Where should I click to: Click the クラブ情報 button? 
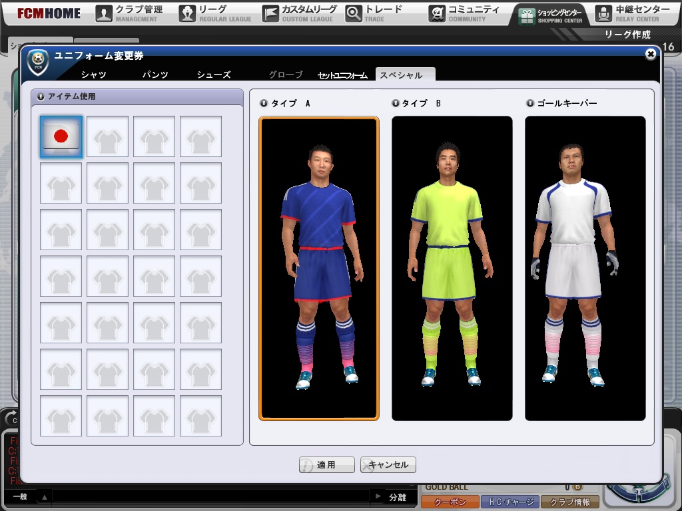570,502
